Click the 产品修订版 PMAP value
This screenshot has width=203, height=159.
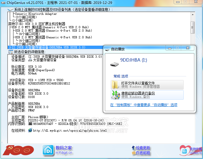tap(32, 110)
